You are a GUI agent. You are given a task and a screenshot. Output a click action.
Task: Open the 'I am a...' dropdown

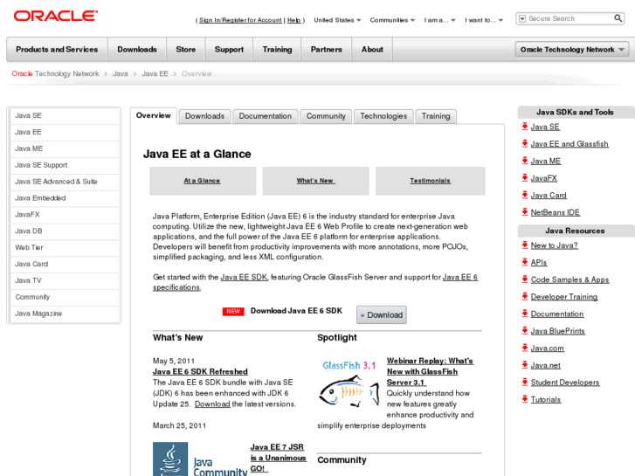point(440,20)
